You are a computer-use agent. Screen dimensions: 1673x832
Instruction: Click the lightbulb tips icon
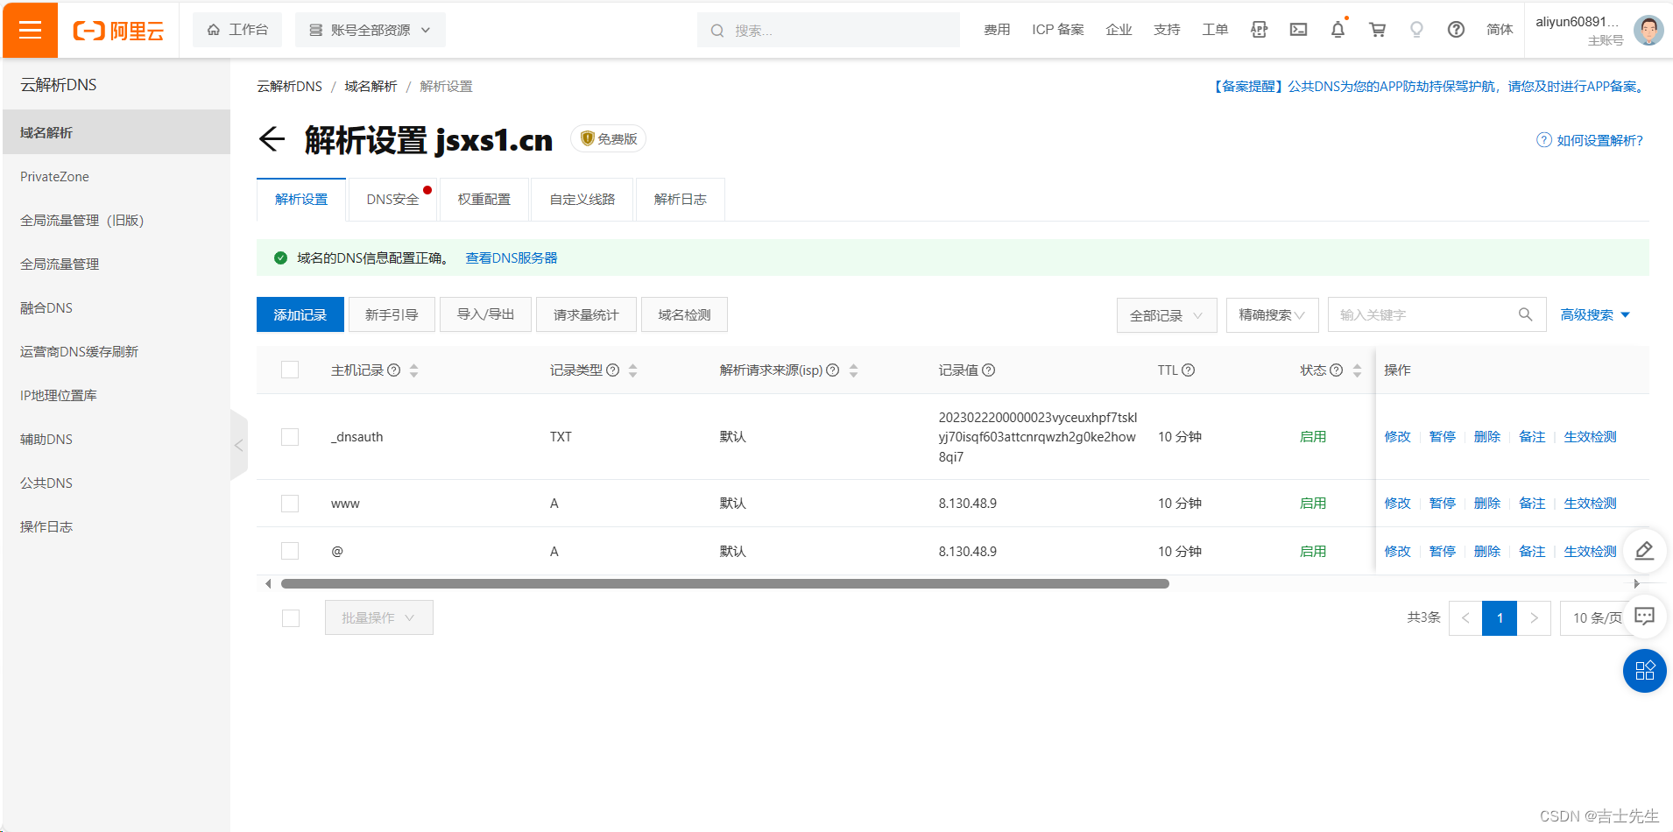pos(1416,30)
